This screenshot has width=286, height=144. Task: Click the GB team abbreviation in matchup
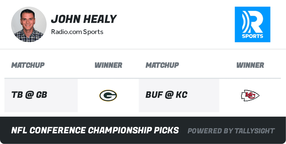tap(41, 95)
